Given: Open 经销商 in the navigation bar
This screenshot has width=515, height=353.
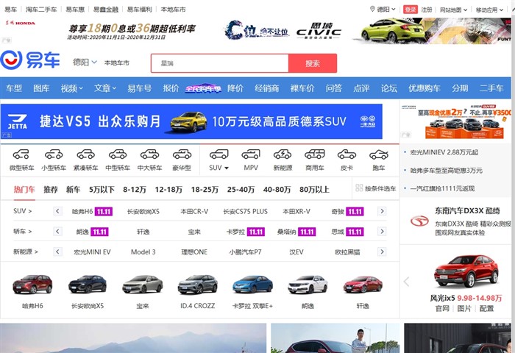Looking at the screenshot, I should [266, 88].
